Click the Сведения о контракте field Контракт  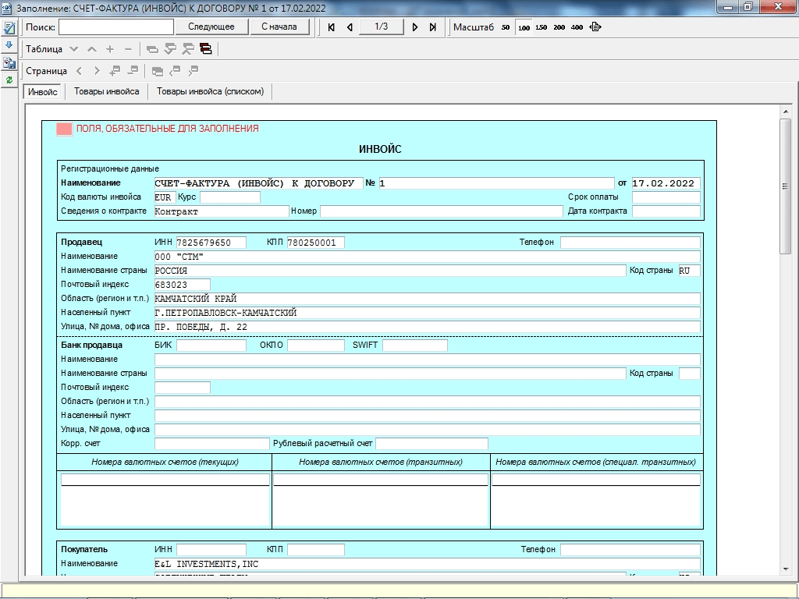[x=221, y=211]
